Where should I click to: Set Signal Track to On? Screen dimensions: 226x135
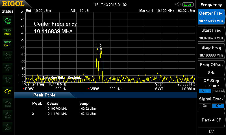tap(205, 106)
